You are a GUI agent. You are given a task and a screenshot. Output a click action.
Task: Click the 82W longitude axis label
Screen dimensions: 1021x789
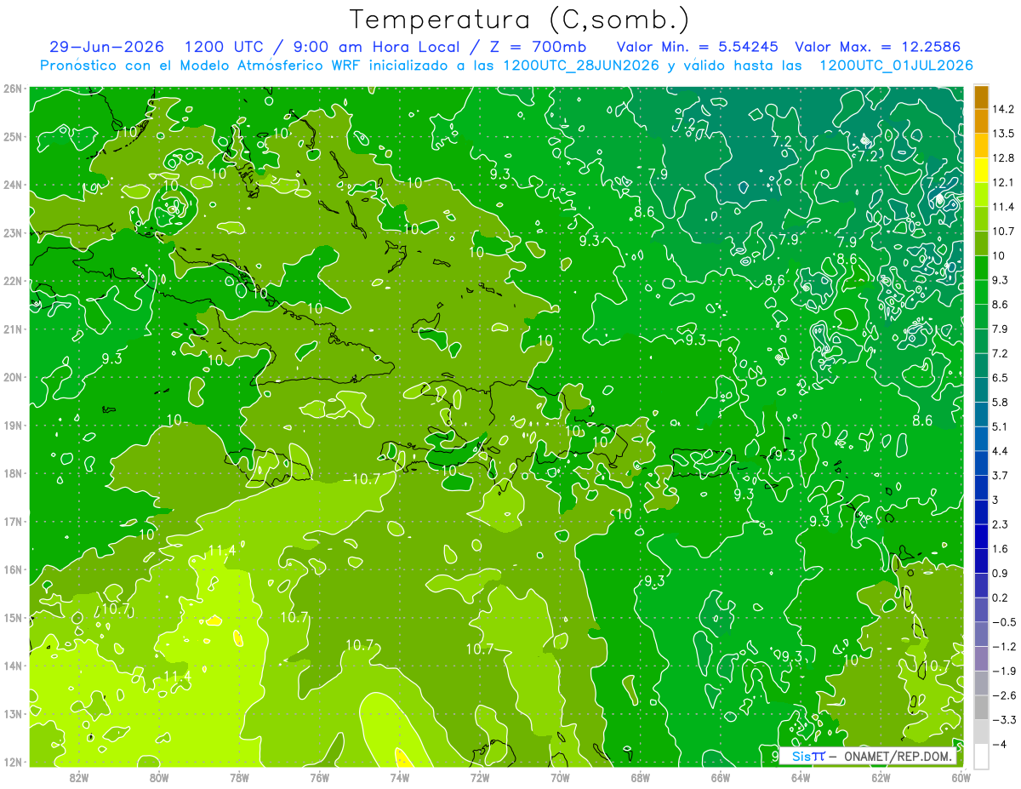79,776
